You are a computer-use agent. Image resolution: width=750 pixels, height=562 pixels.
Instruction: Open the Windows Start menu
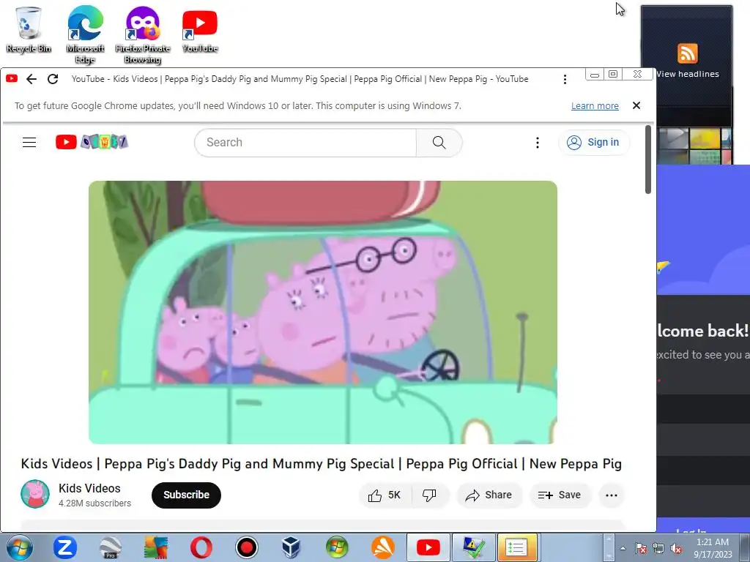(x=20, y=547)
